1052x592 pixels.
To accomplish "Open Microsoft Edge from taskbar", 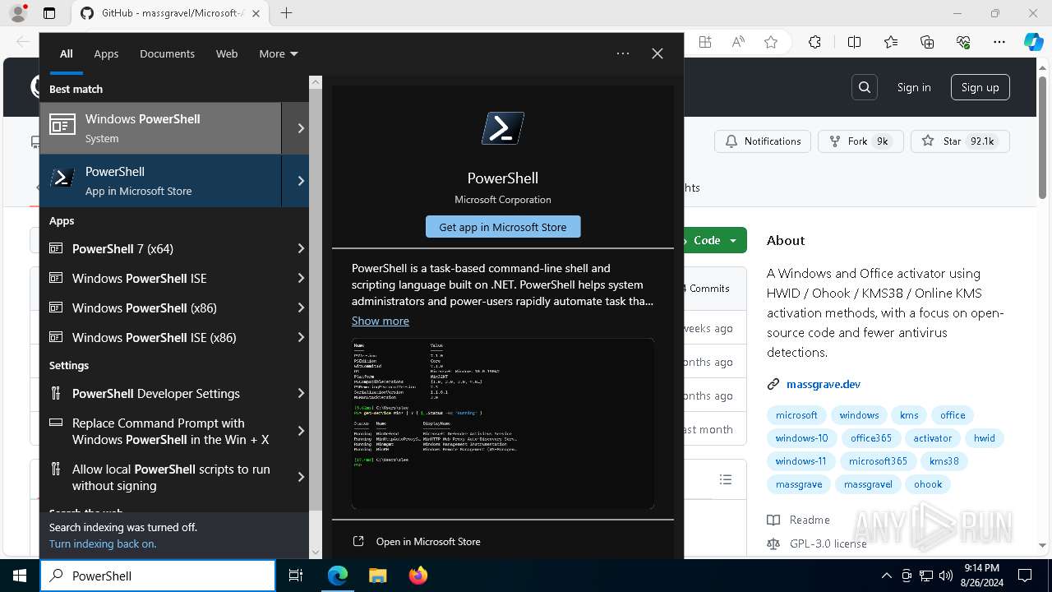I will 338,576.
